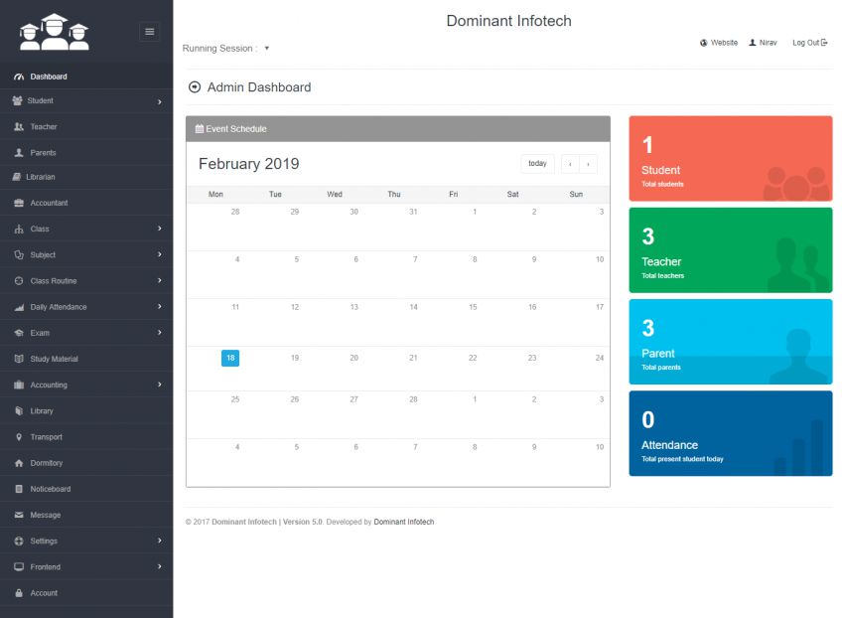Click the Study Material book icon
Image resolution: width=845 pixels, height=618 pixels.
point(19,359)
